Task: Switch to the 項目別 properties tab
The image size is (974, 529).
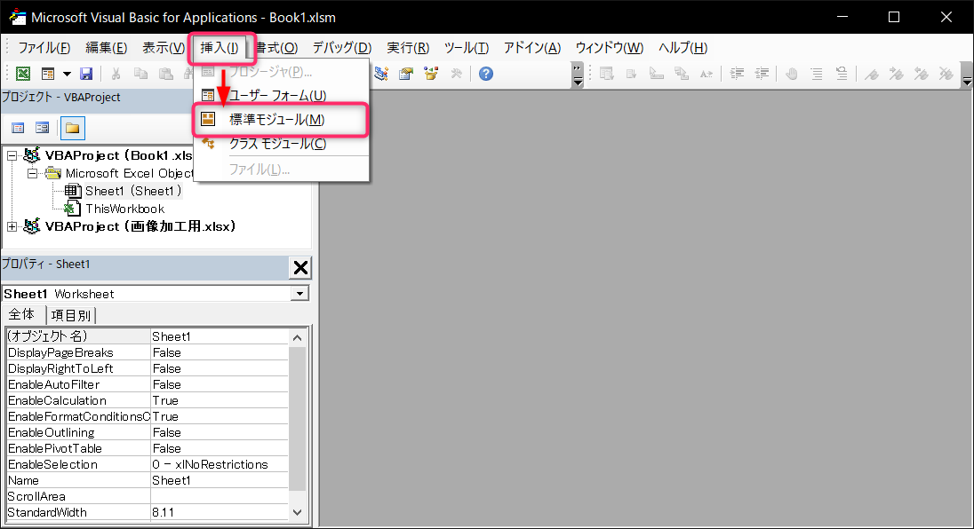Action: (71, 315)
